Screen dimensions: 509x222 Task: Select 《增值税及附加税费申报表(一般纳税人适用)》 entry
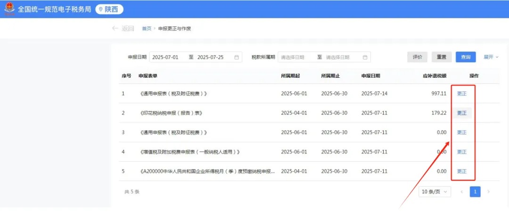pyautogui.click(x=191, y=152)
